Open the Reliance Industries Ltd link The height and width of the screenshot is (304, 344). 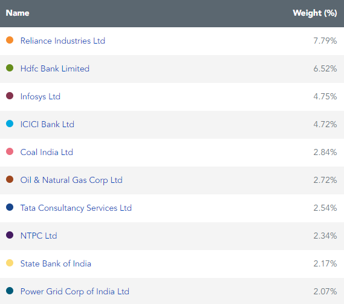62,41
